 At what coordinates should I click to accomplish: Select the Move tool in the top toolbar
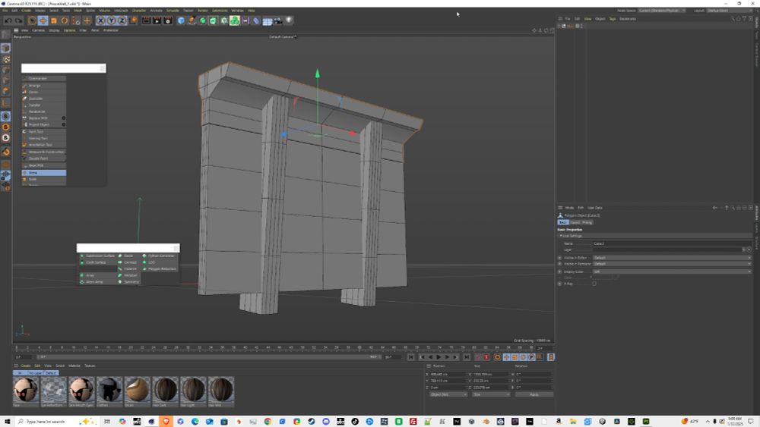coord(43,20)
